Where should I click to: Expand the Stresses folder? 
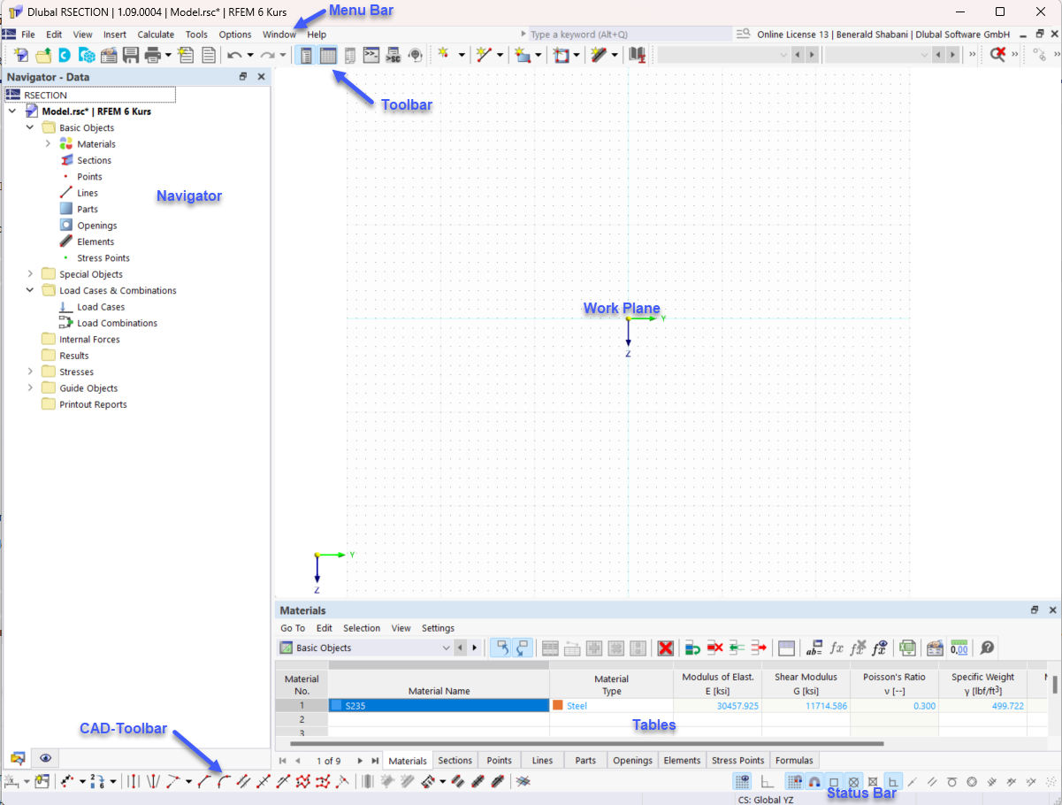point(30,372)
